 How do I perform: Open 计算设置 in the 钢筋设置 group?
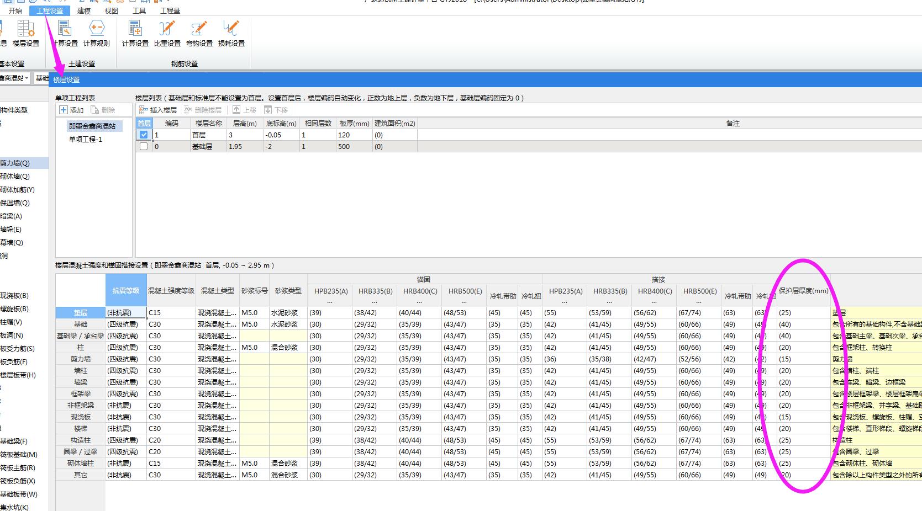135,33
